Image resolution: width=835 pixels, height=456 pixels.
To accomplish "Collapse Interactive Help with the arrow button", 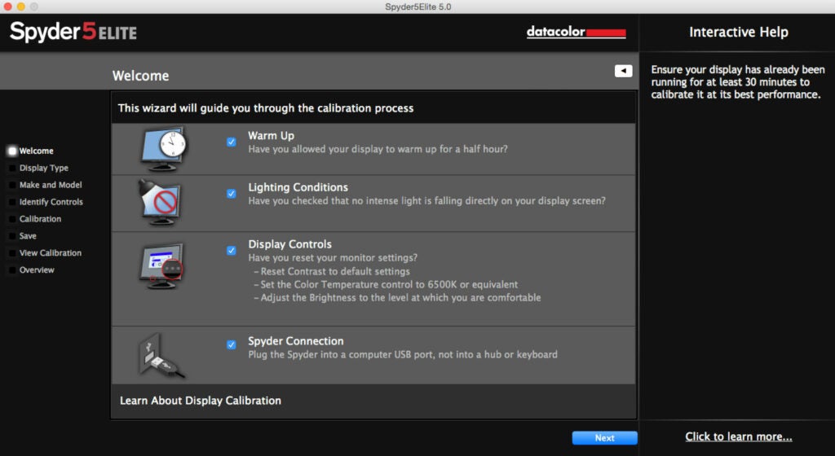I will point(623,71).
